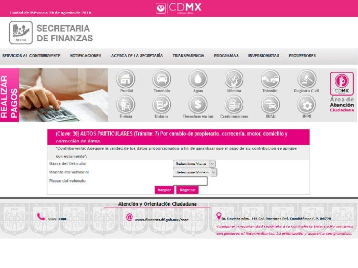Click the Regresar button
This screenshot has height=268, width=358.
click(x=187, y=190)
